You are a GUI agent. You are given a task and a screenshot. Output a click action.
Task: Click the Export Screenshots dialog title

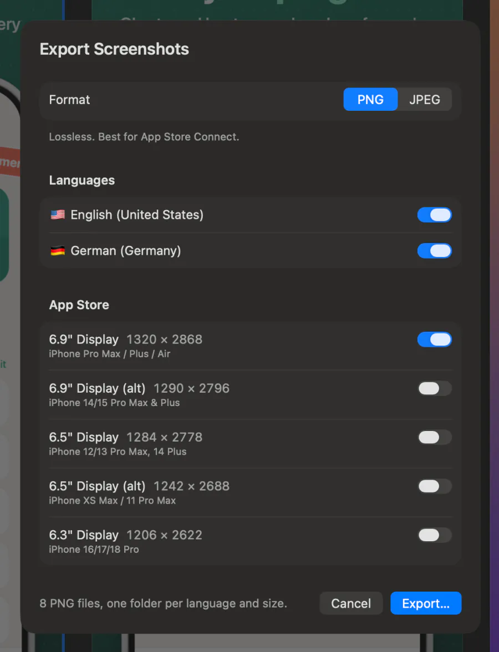click(x=114, y=49)
